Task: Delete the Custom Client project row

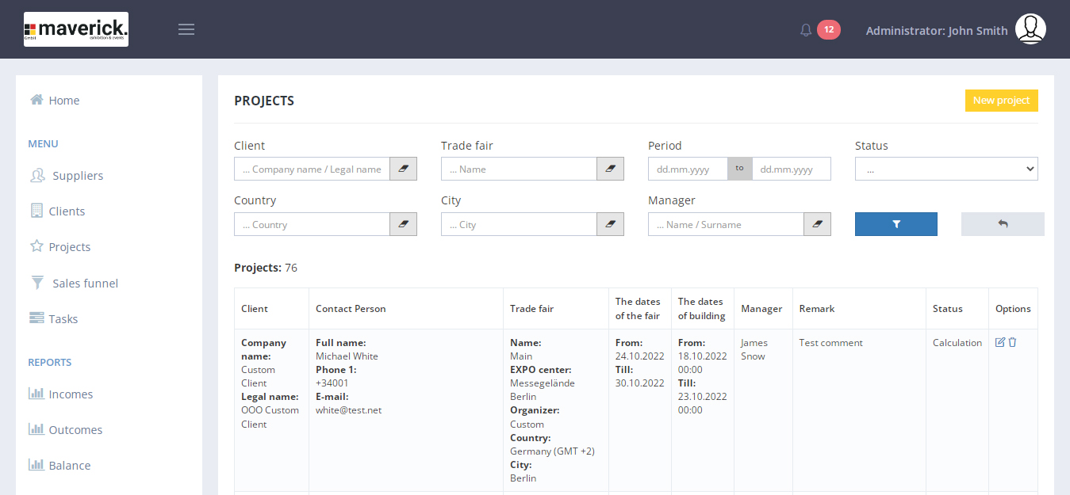Action: click(1013, 342)
